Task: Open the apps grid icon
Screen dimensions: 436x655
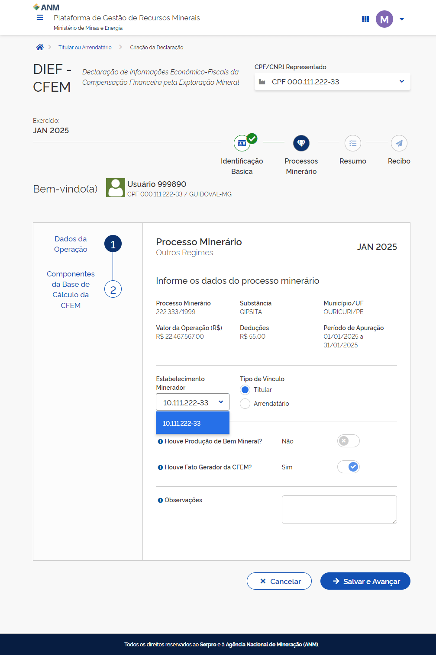Action: click(365, 19)
